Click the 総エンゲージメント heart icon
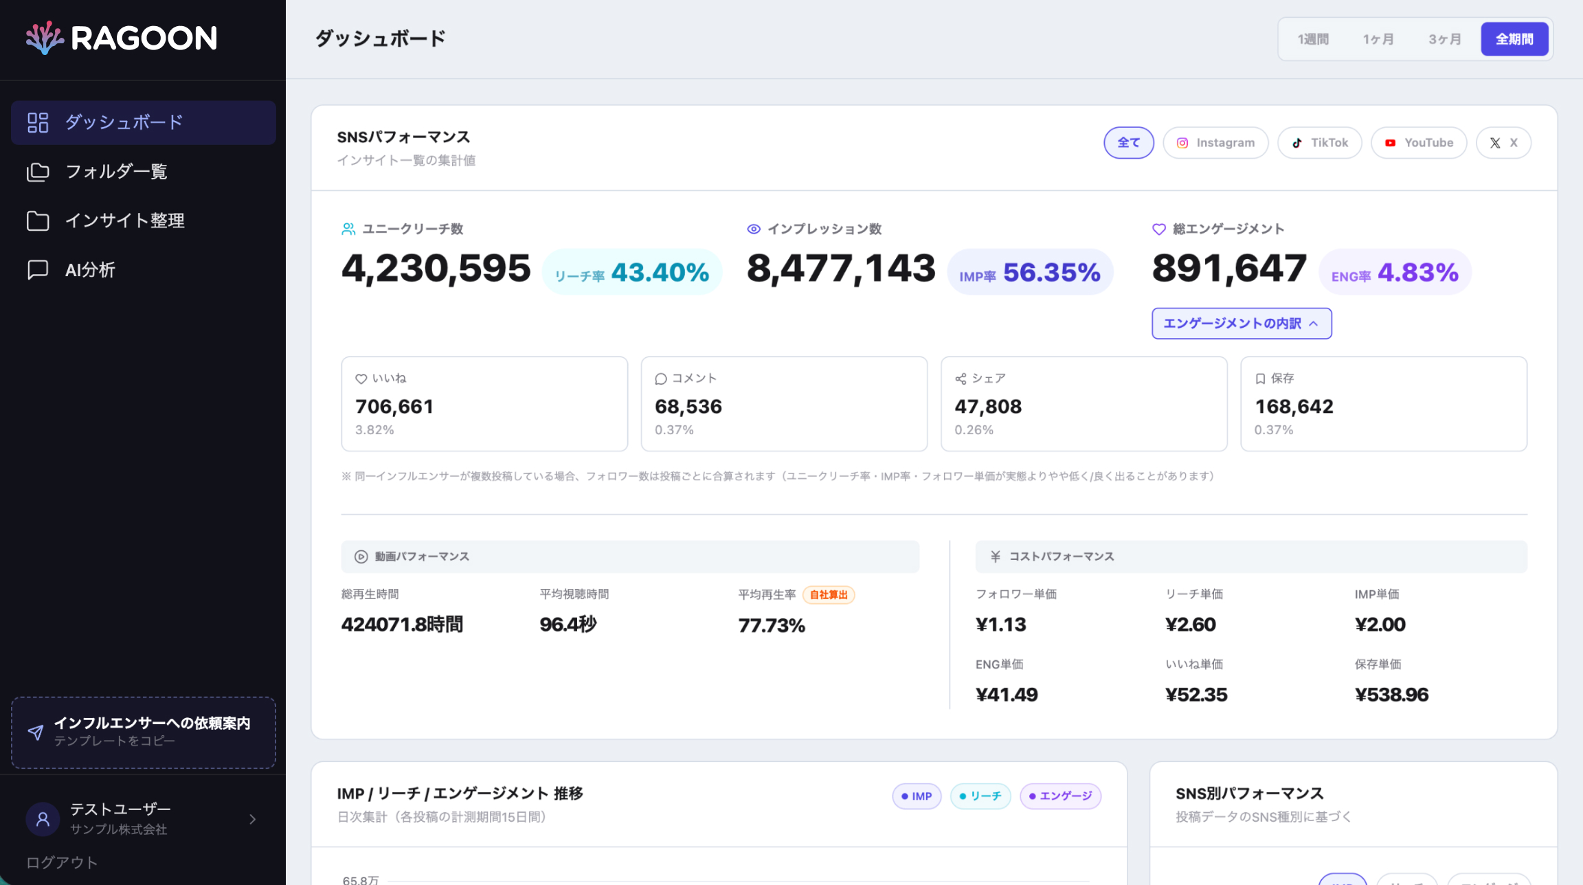Viewport: 1583px width, 885px height. click(1159, 229)
